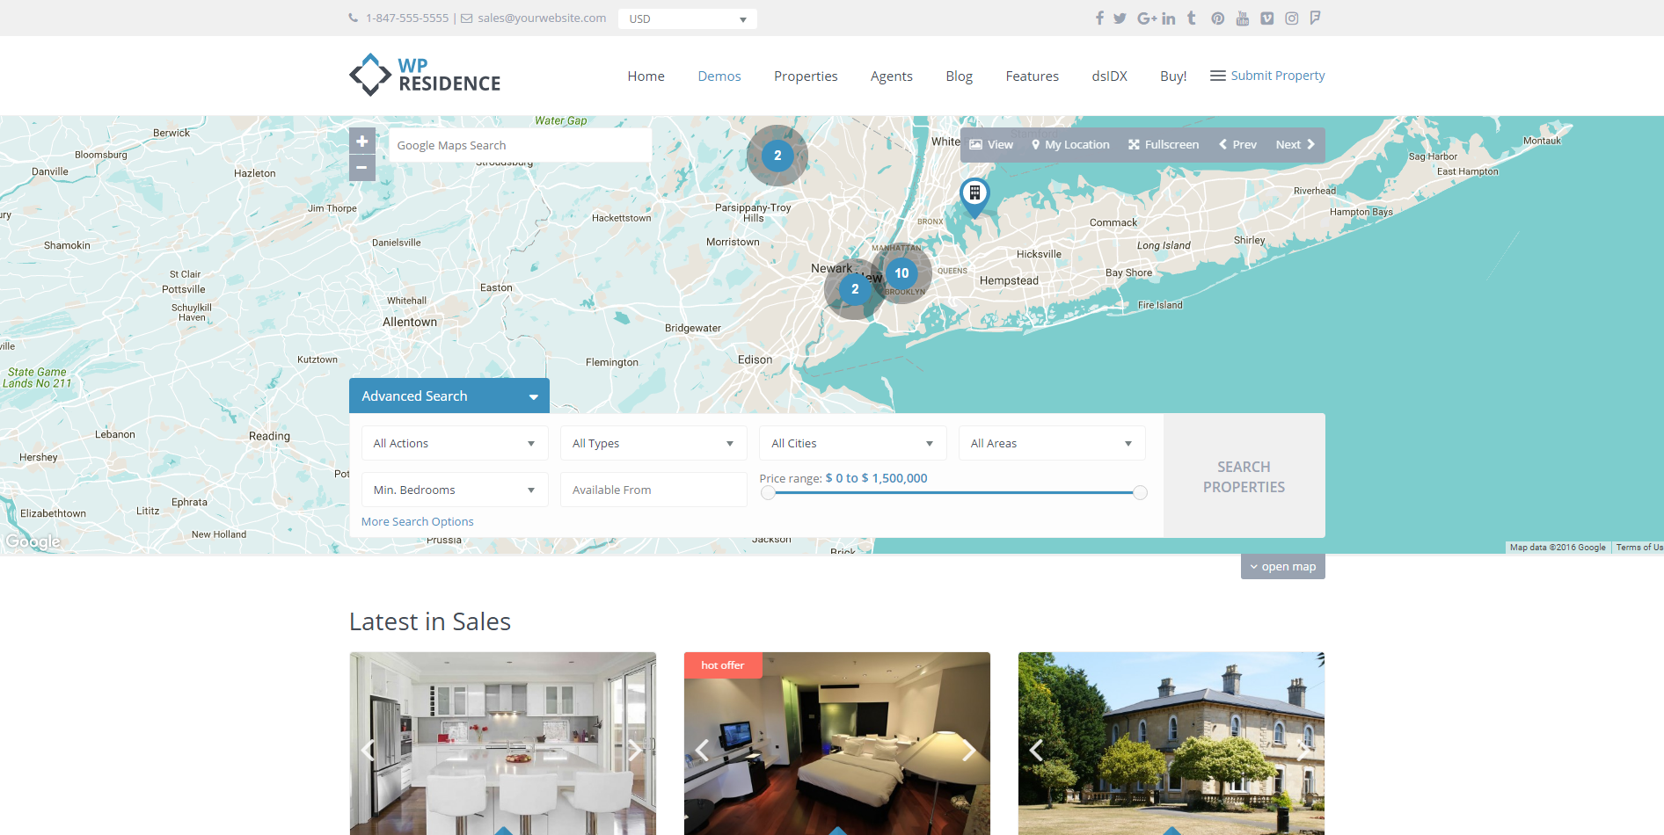
Task: Click the Terms of Use map link
Action: (1639, 547)
